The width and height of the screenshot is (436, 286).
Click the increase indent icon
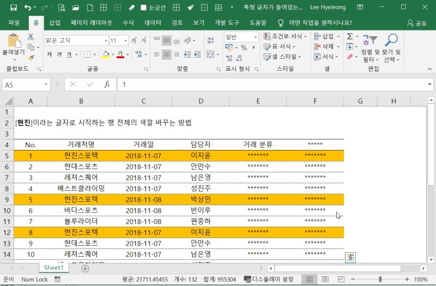coord(197,54)
